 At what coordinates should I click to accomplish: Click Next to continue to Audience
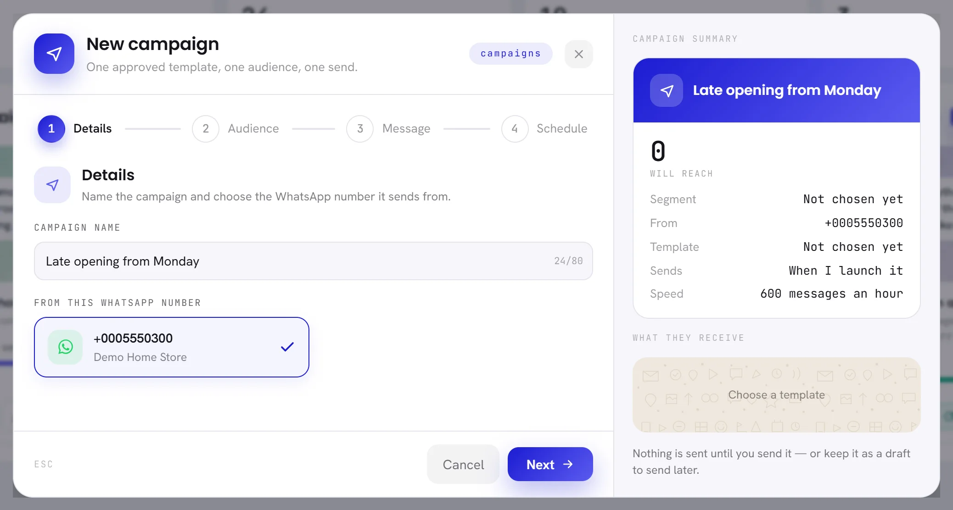(x=550, y=464)
